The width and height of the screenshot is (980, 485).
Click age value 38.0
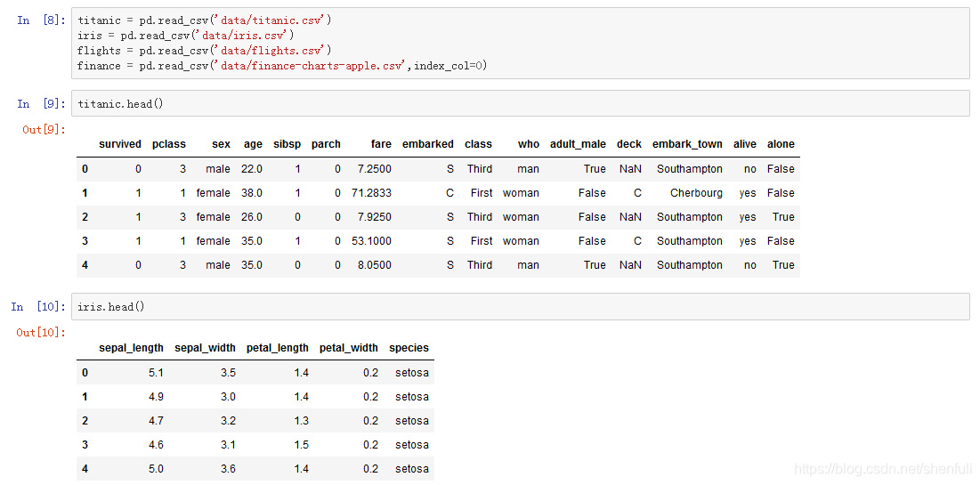[252, 193]
